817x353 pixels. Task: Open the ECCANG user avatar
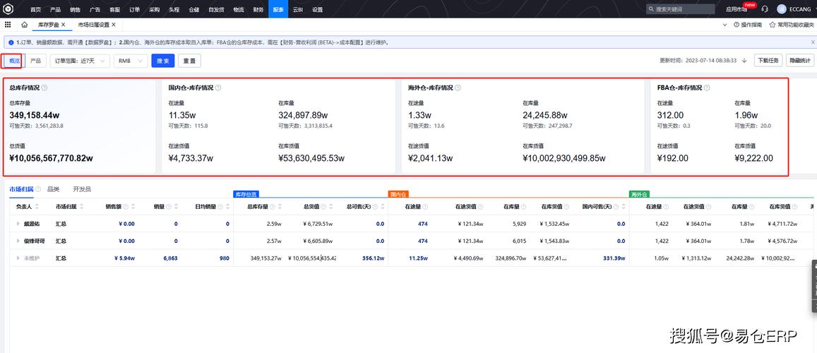[x=781, y=9]
